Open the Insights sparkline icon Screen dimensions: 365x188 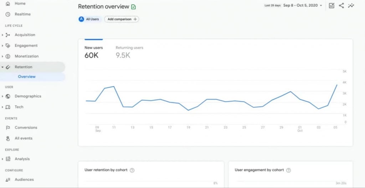click(351, 6)
